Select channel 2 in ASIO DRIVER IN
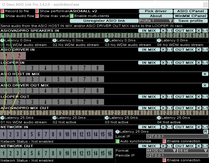This screenshot has width=209, height=163. [19, 56]
